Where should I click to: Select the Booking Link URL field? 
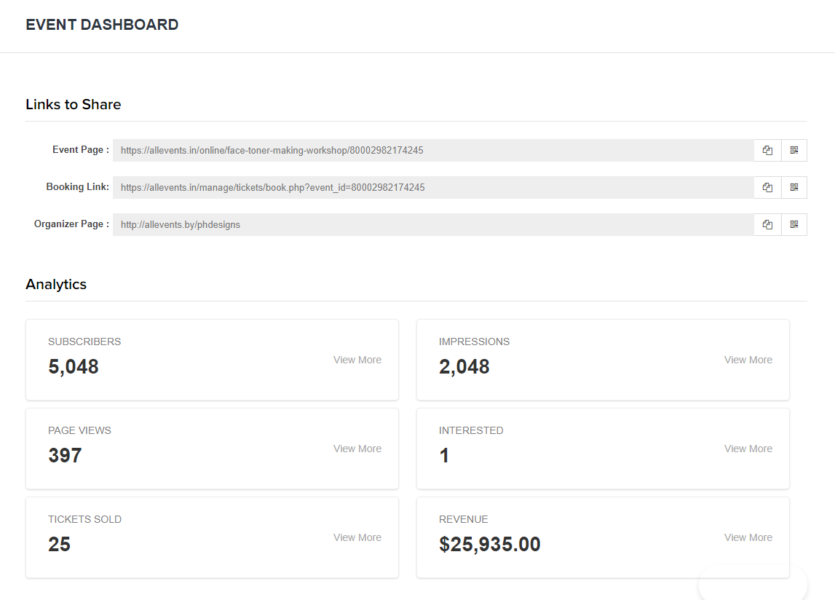coord(432,187)
